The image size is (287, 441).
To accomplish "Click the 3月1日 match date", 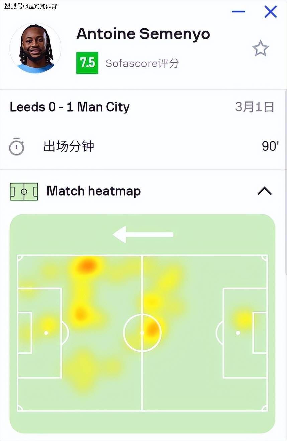I will [x=255, y=107].
